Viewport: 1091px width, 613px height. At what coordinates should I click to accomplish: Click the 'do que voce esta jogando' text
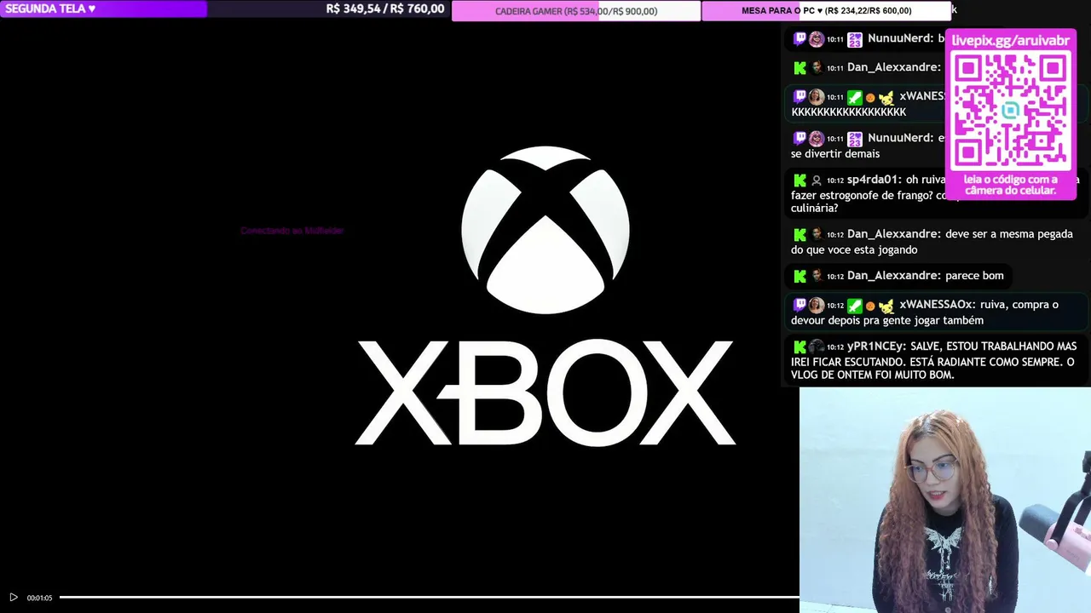[854, 250]
